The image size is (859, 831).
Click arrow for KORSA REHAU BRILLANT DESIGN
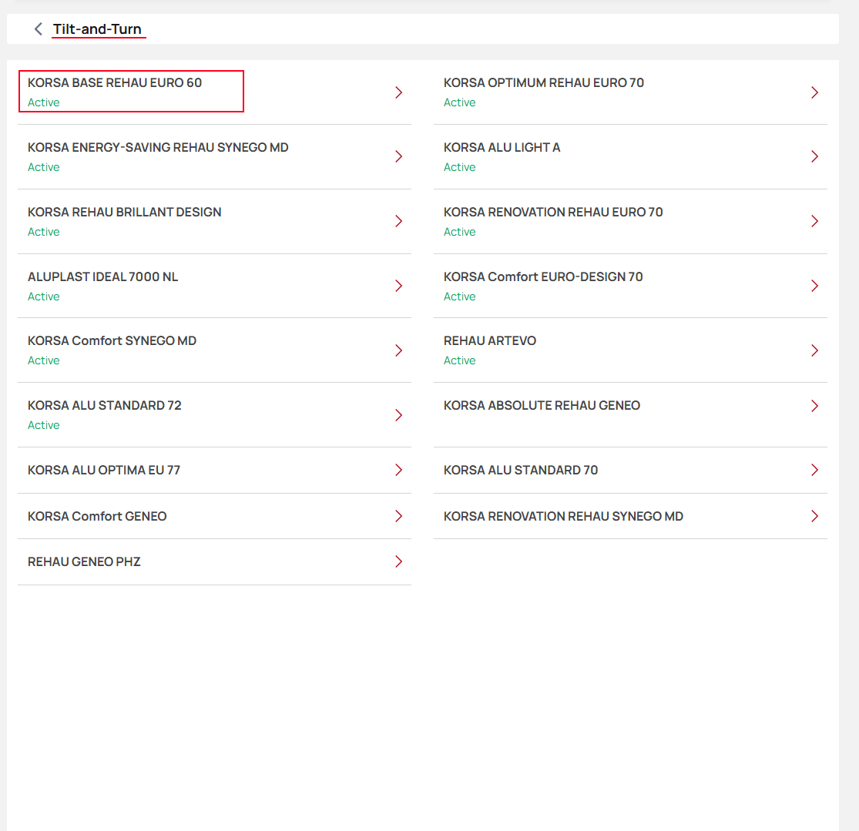(399, 221)
